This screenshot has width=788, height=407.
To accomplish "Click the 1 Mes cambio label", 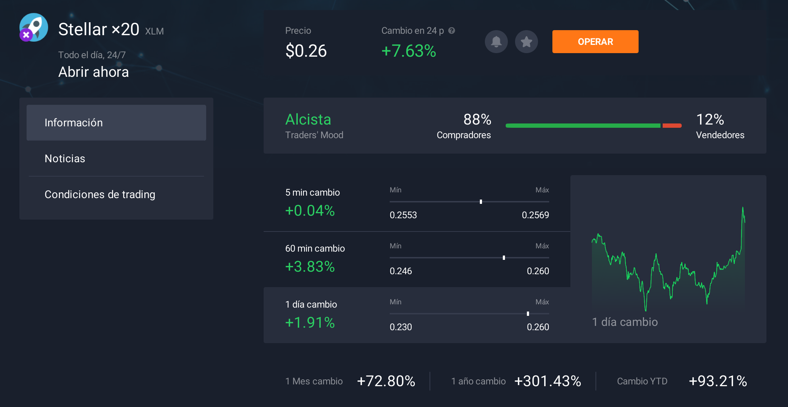I will coord(314,381).
